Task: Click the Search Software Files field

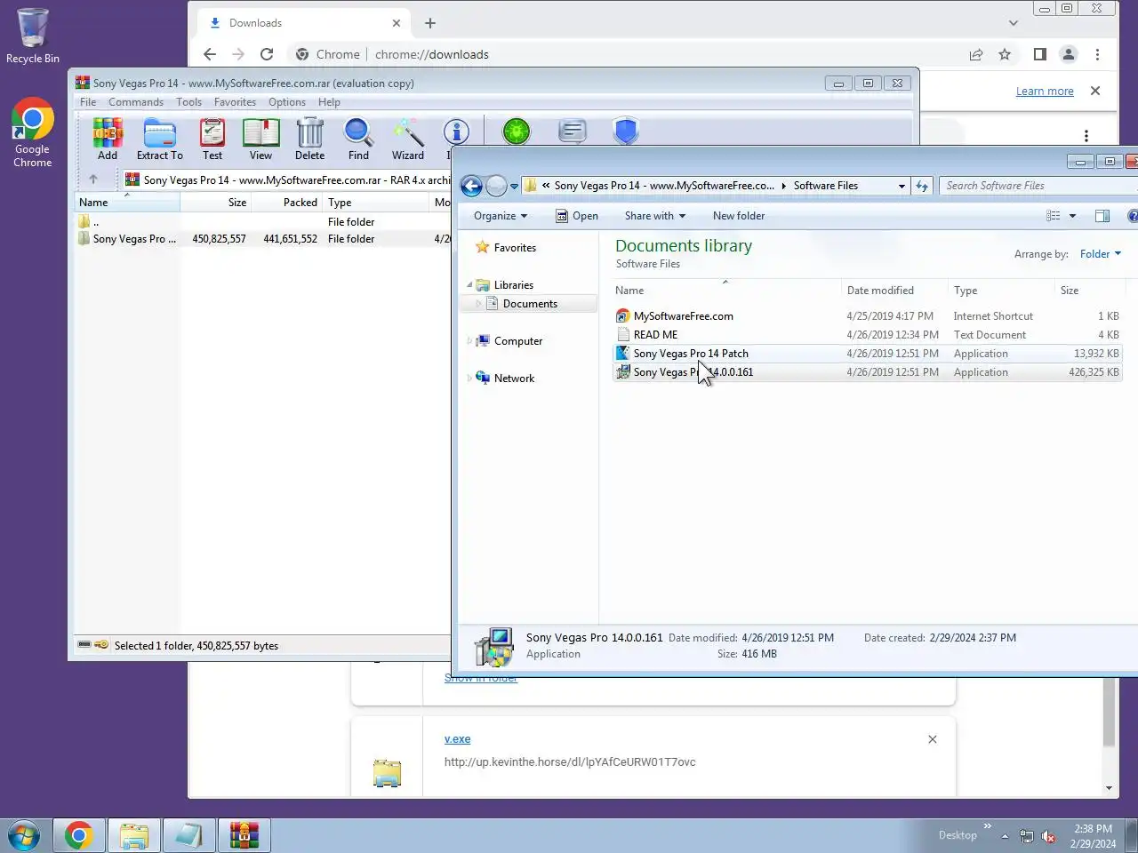Action: 1038,186
